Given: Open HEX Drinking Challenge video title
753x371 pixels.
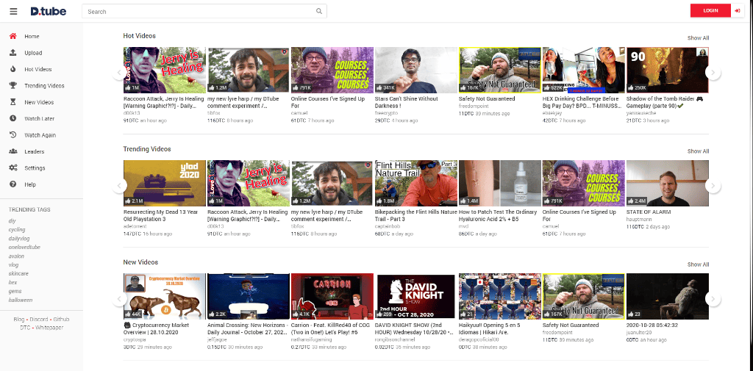Looking at the screenshot, I should pyautogui.click(x=582, y=101).
